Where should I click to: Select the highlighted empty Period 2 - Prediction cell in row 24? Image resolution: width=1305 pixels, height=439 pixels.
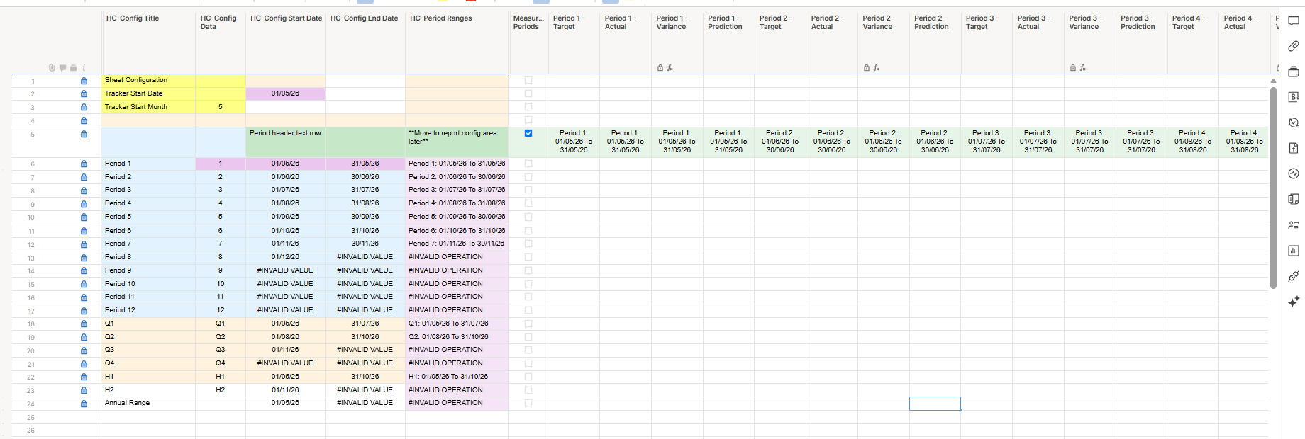coord(935,404)
